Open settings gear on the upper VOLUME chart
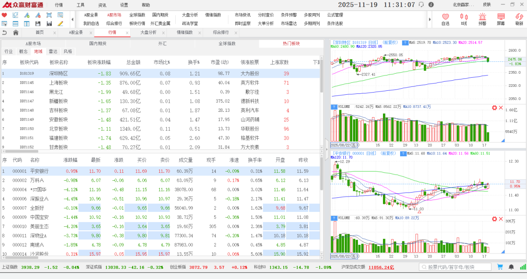This screenshot has height=279, width=527. point(495,108)
